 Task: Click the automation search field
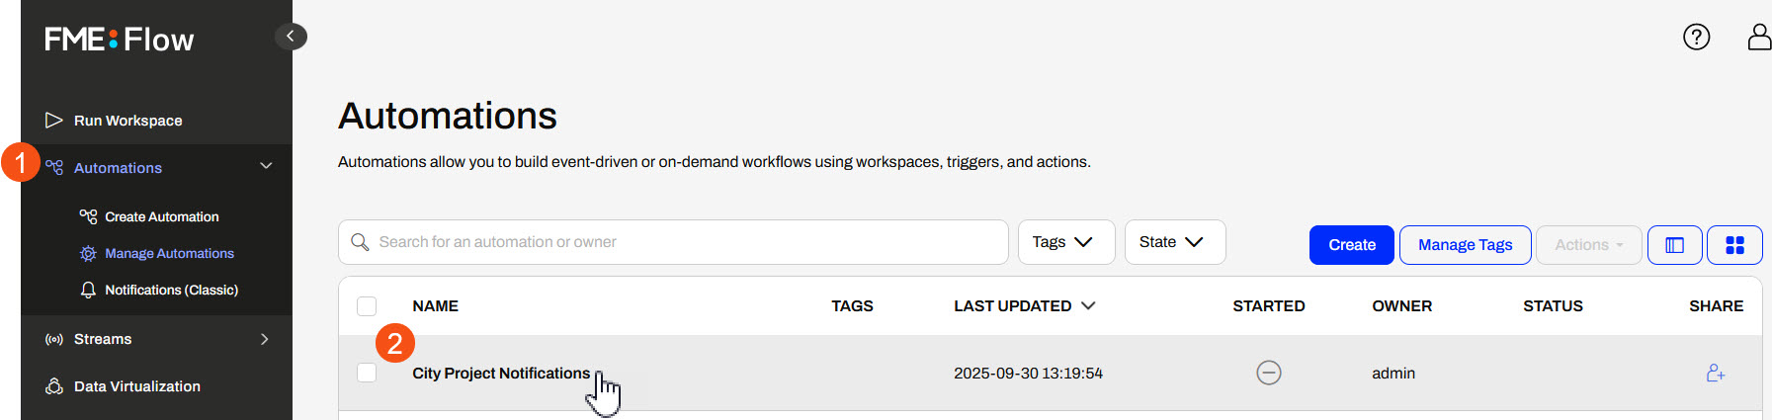tap(682, 242)
